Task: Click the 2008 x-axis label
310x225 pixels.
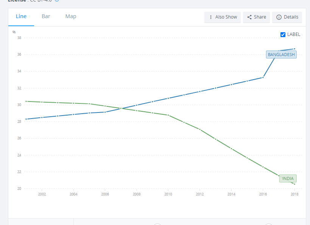Action: [137, 194]
